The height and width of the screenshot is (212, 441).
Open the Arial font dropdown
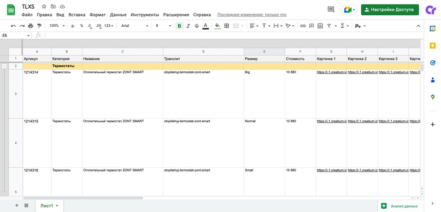(134, 26)
